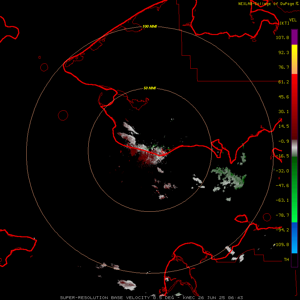
Task: Click the -78.7 velocity scale value
Action: pyautogui.click(x=282, y=215)
